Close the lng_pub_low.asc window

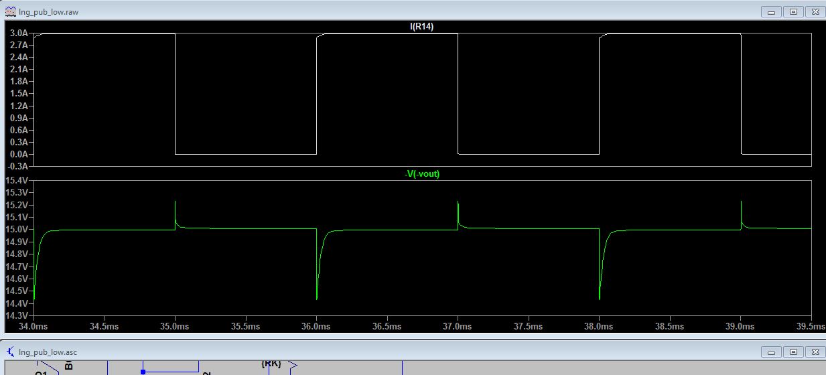(x=815, y=352)
